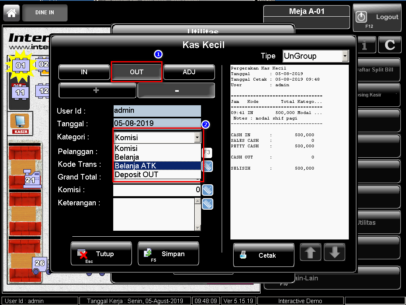
Task: Click the Home icon button
Action: 12,13
